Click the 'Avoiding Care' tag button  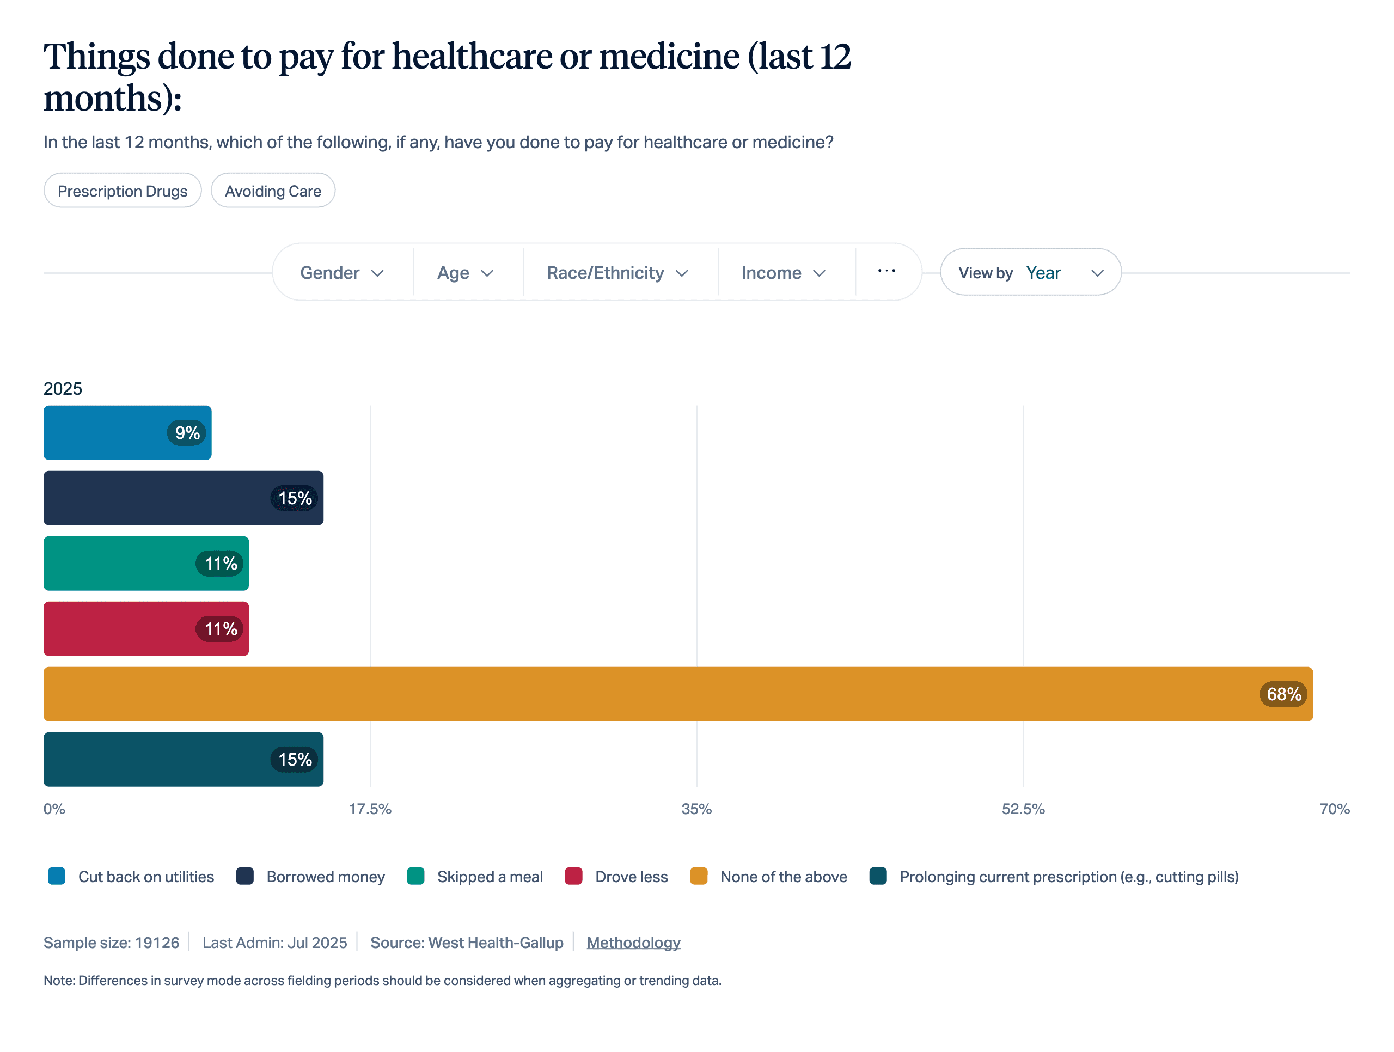[x=273, y=191]
